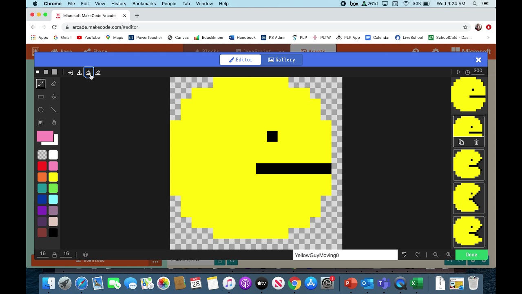Select the fill bucket tool
Image resolution: width=522 pixels, height=294 pixels.
tap(53, 97)
